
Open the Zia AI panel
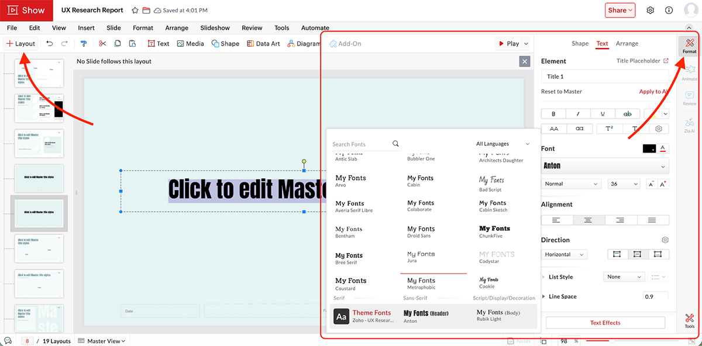690,123
